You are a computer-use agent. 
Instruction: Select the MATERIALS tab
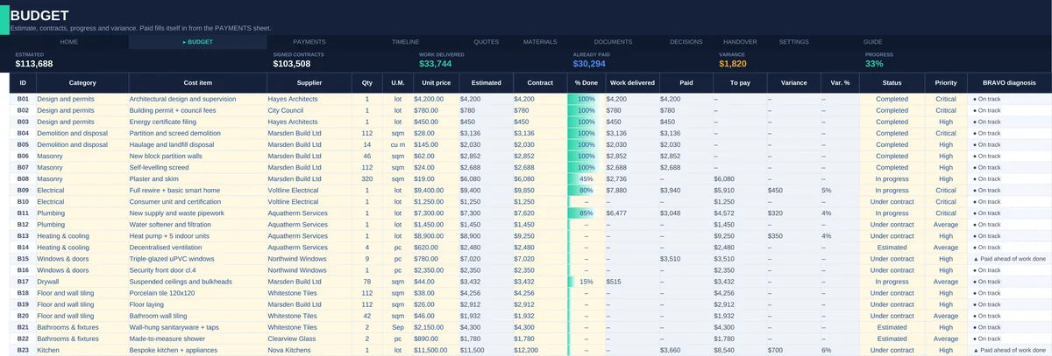(540, 42)
